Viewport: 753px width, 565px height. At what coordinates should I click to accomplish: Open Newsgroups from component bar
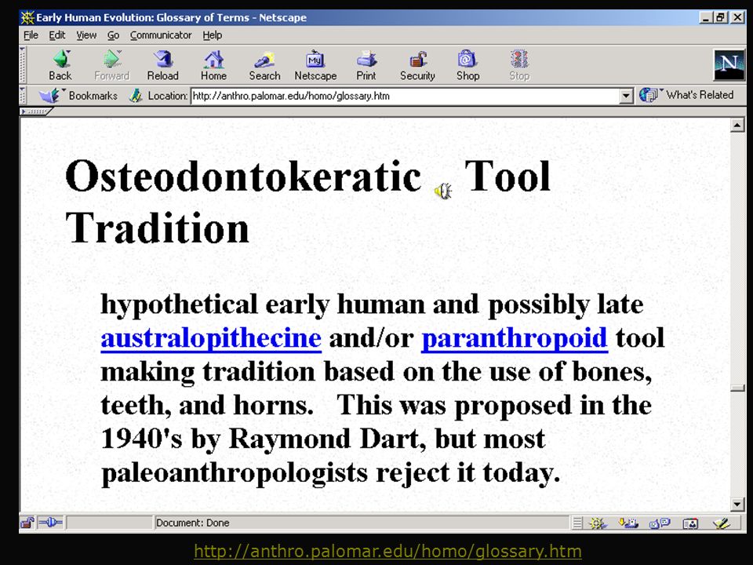[x=660, y=523]
